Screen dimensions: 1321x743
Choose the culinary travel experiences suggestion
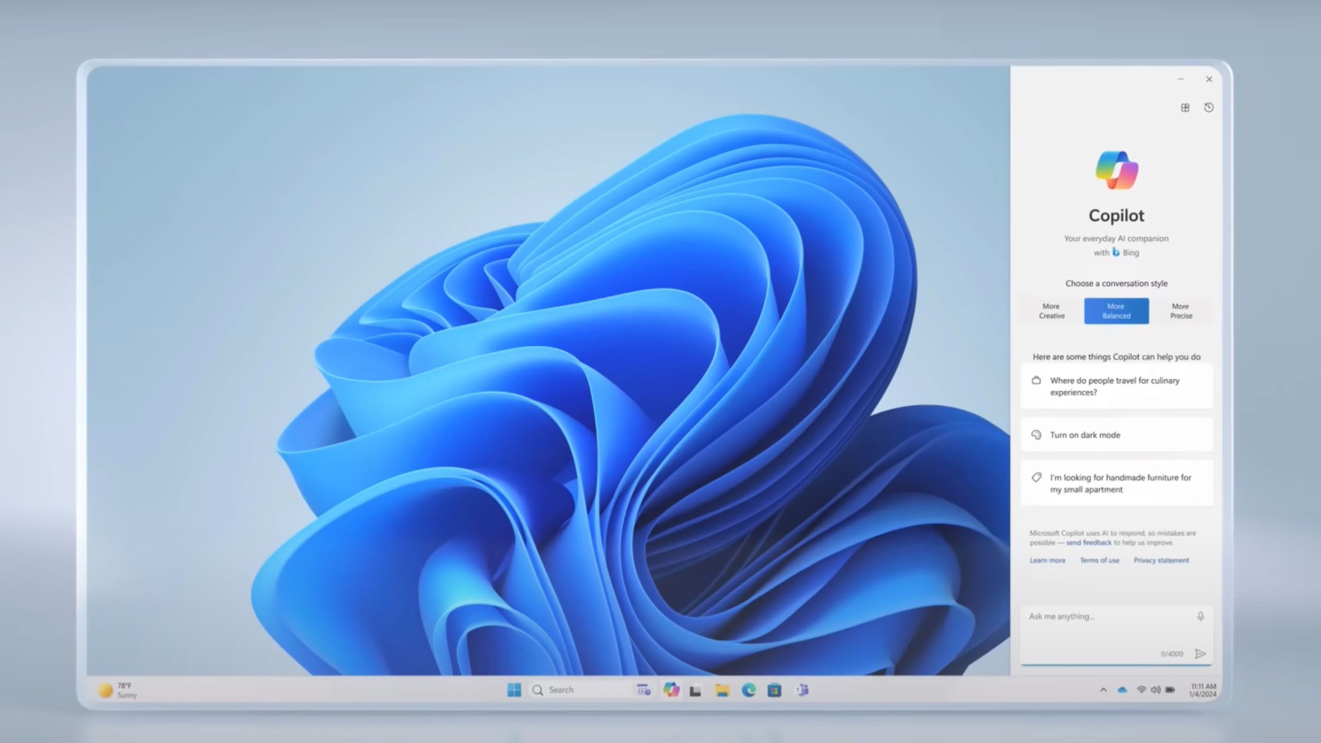tap(1117, 386)
